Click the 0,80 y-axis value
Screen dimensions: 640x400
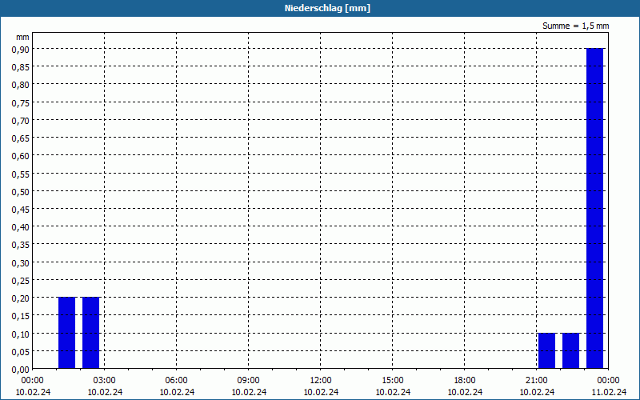(21, 85)
